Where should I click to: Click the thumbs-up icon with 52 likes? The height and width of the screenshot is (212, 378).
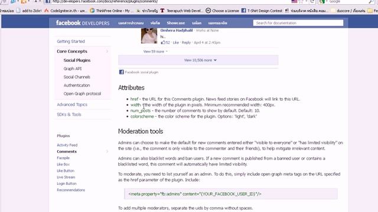163,42
